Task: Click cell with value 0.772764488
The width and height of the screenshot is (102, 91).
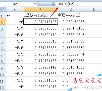Action: (40, 60)
